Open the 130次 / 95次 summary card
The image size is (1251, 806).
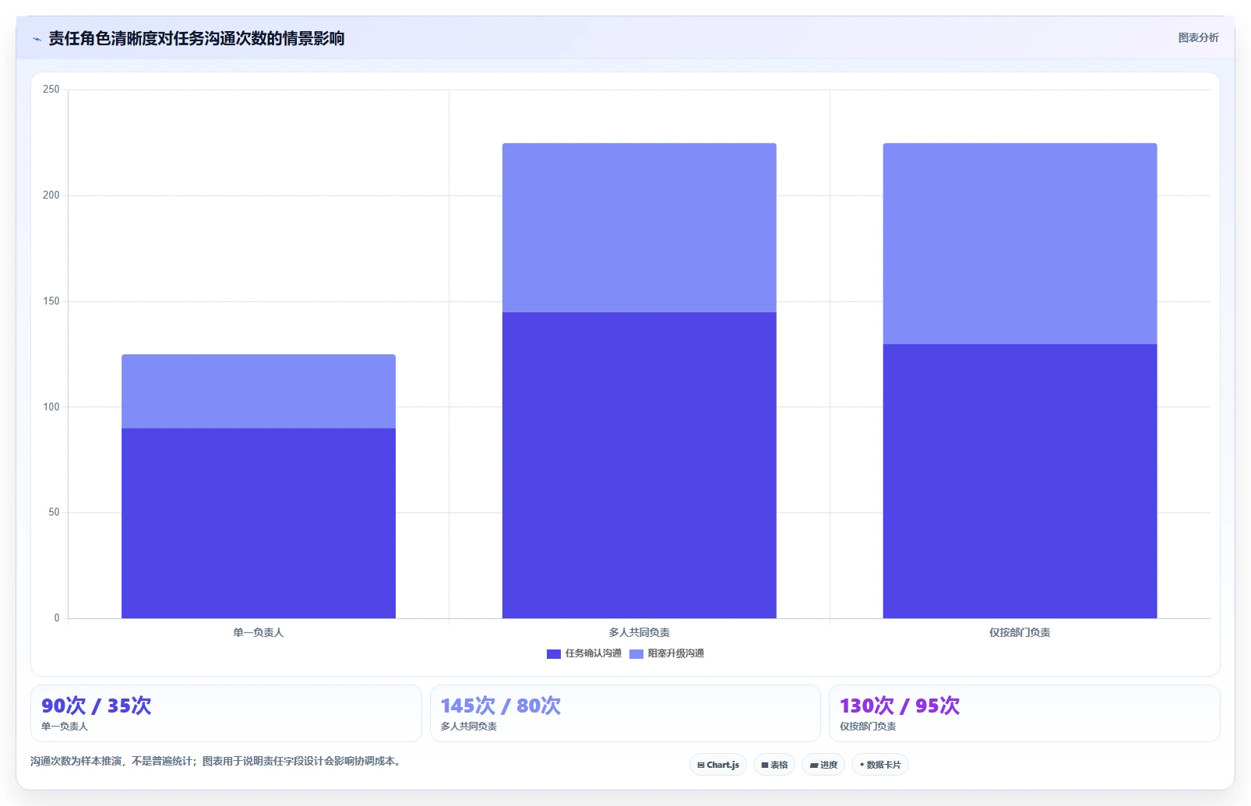(1024, 713)
